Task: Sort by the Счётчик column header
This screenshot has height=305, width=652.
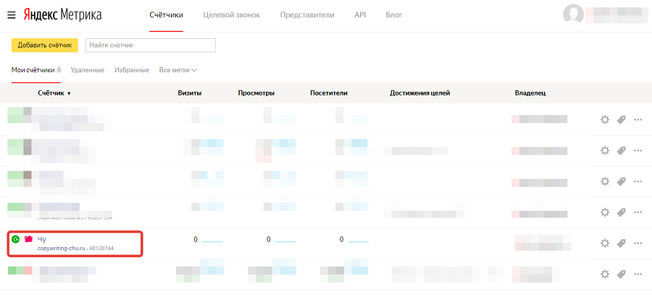Action: [54, 93]
